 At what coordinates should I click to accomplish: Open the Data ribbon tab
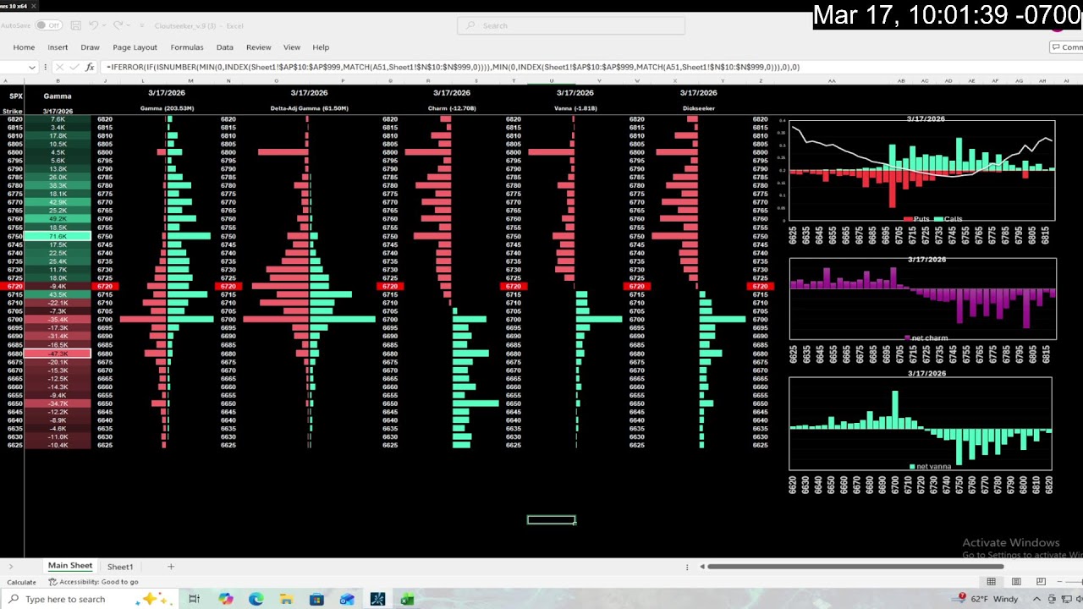224,47
